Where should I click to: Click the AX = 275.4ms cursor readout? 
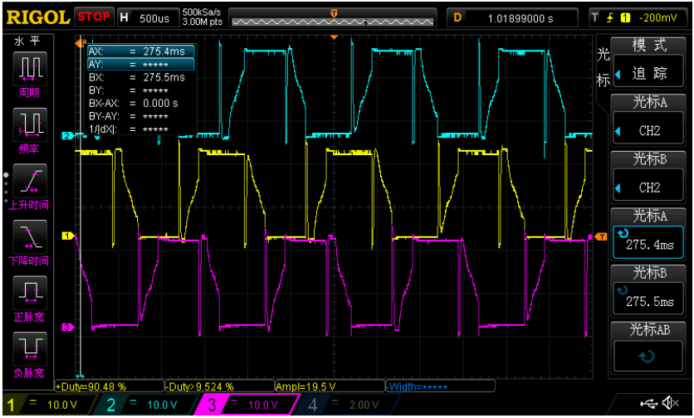point(141,51)
